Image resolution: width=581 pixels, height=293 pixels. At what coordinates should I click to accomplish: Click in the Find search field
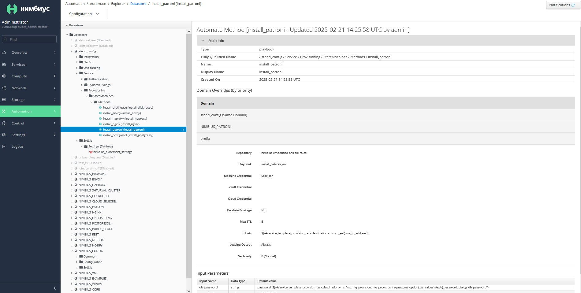(x=29, y=39)
